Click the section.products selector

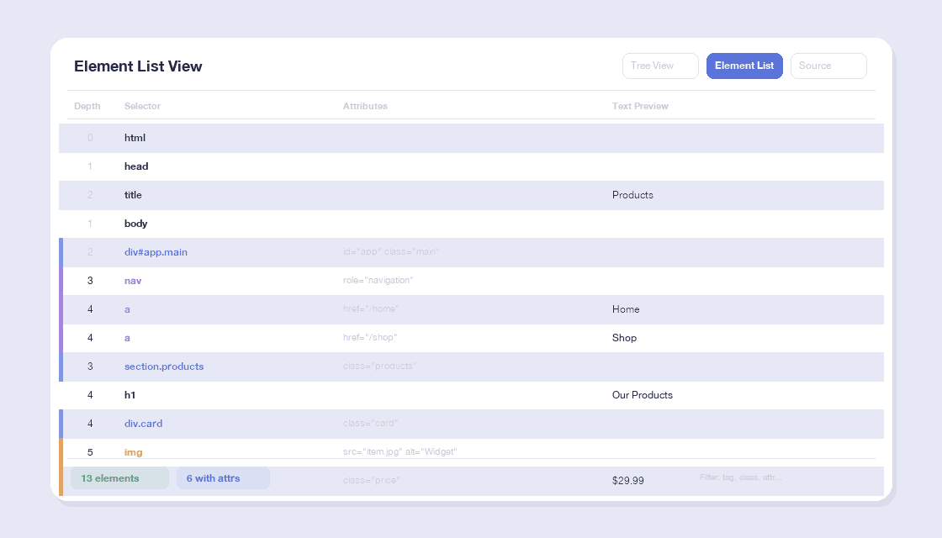pos(164,367)
